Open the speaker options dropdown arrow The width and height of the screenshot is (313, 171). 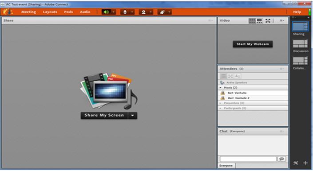(x=113, y=12)
